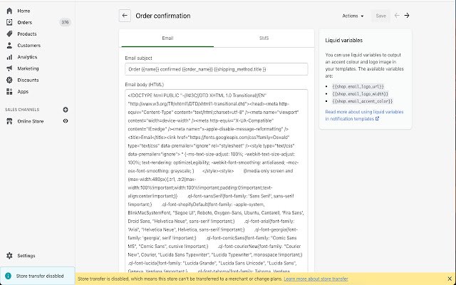This screenshot has height=285, width=456.
Task: Click the Store transfer disabled notice
Action: tap(38, 276)
